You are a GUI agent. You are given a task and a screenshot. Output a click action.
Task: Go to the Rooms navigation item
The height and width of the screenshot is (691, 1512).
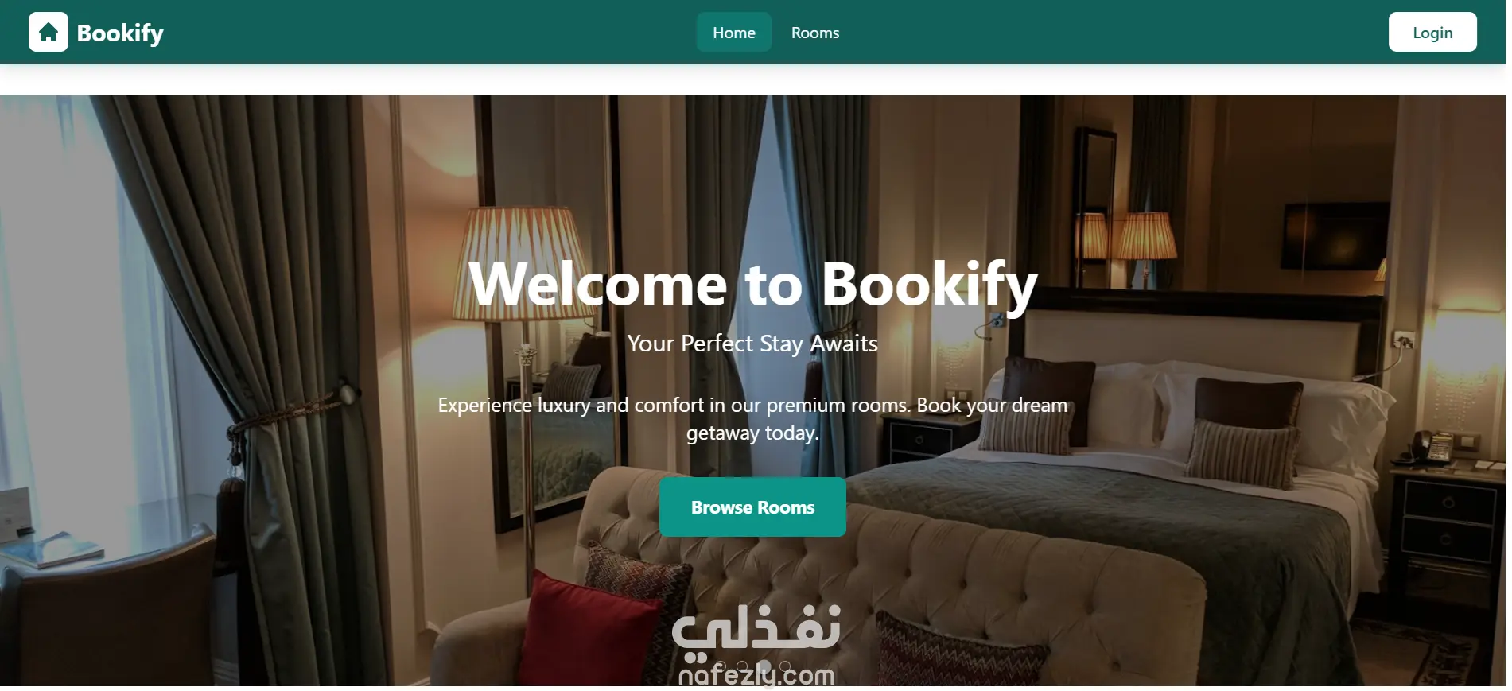point(814,33)
